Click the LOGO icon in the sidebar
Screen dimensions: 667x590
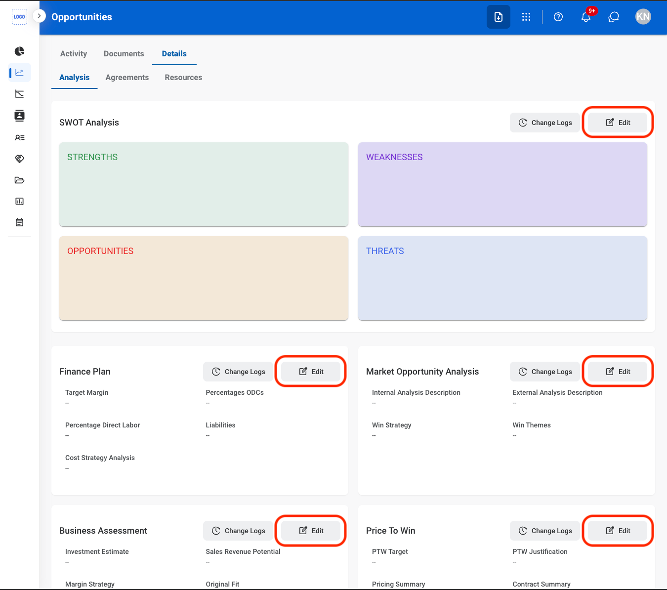19,17
